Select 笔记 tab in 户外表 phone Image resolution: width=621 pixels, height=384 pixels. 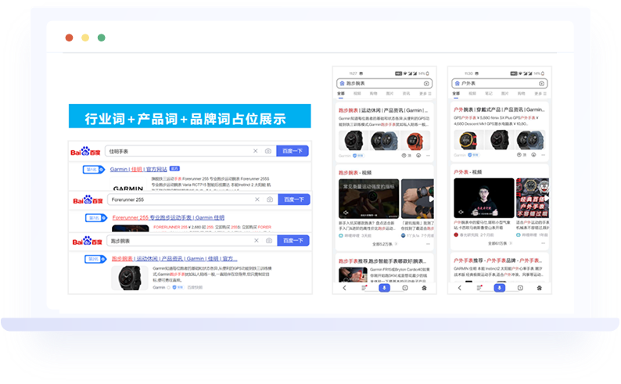pyautogui.click(x=489, y=94)
